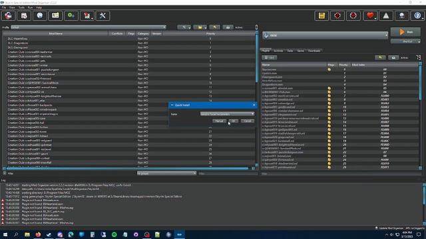Toggle the mod list Filter checkbox
Screen dimensions: 426x239
point(5,173)
